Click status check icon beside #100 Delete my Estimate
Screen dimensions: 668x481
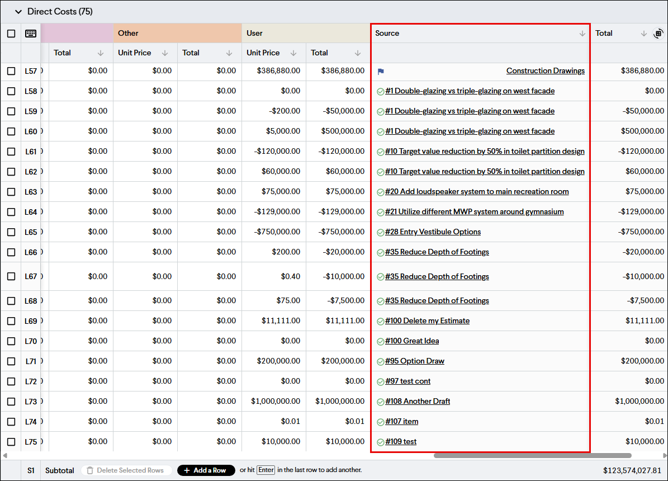tap(381, 320)
